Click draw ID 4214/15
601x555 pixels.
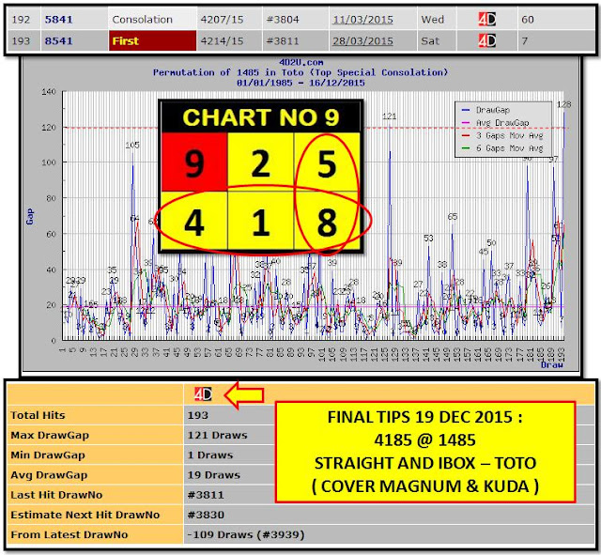click(222, 40)
